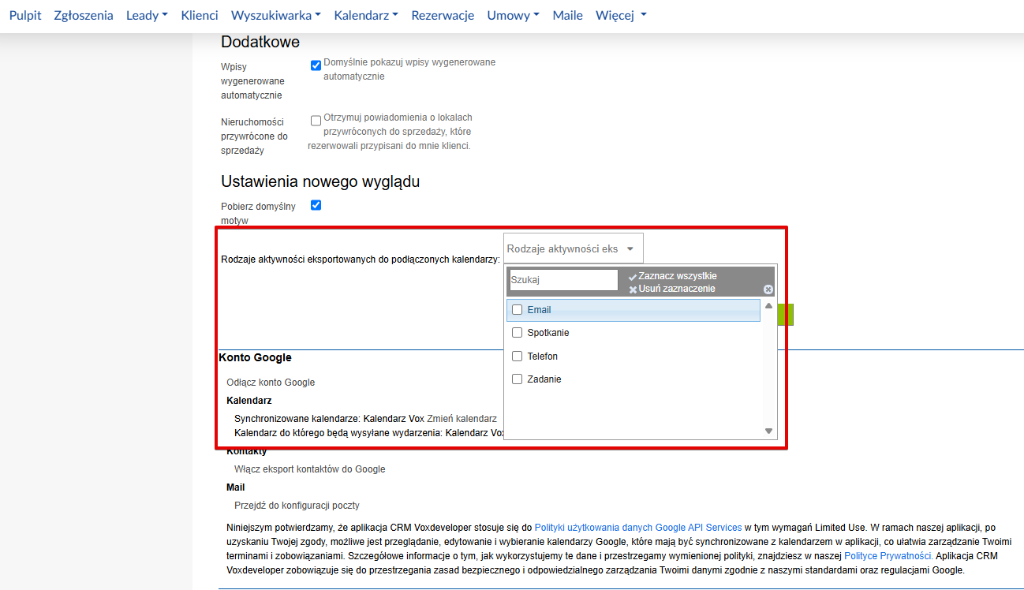
Task: Click Zaznacz wszystkie to select all
Action: click(678, 276)
